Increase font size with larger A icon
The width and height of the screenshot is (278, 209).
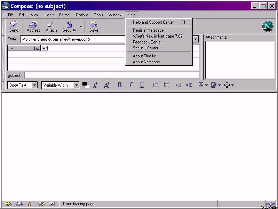pyautogui.click(x=106, y=85)
